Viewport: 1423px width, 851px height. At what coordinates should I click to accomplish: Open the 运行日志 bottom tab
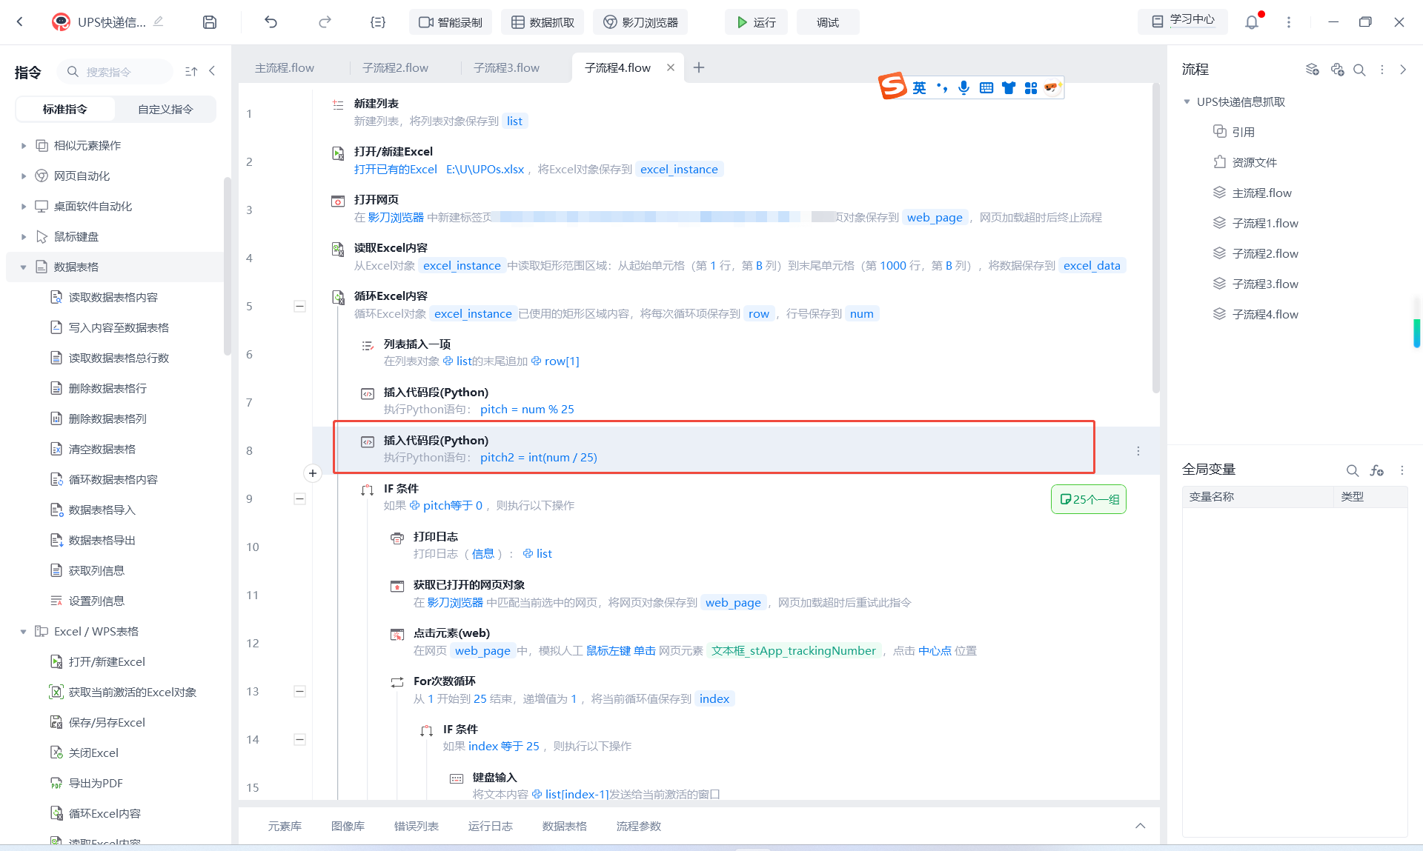(x=490, y=826)
